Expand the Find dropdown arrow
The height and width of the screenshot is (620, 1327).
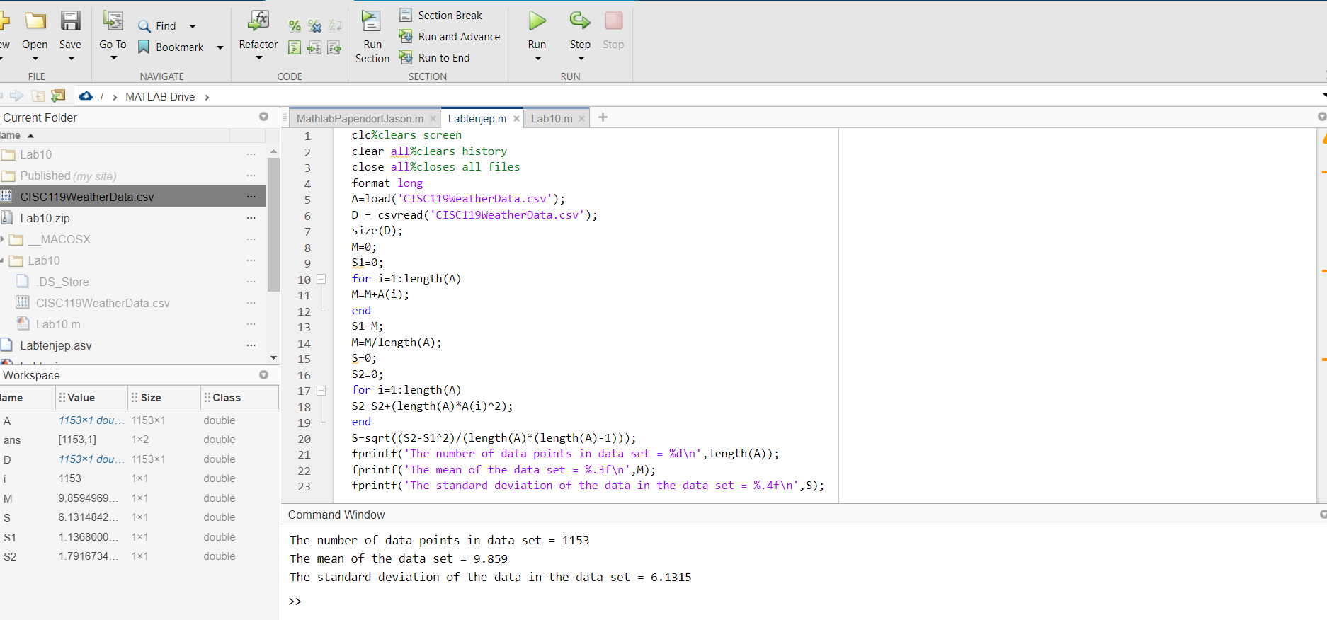click(192, 26)
